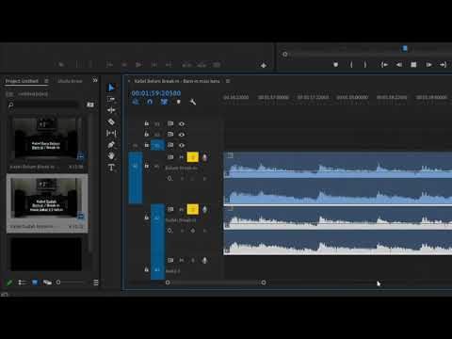The image size is (452, 339).
Task: Click the blue timeline timecode 00:01:59:20580
Action: click(156, 93)
